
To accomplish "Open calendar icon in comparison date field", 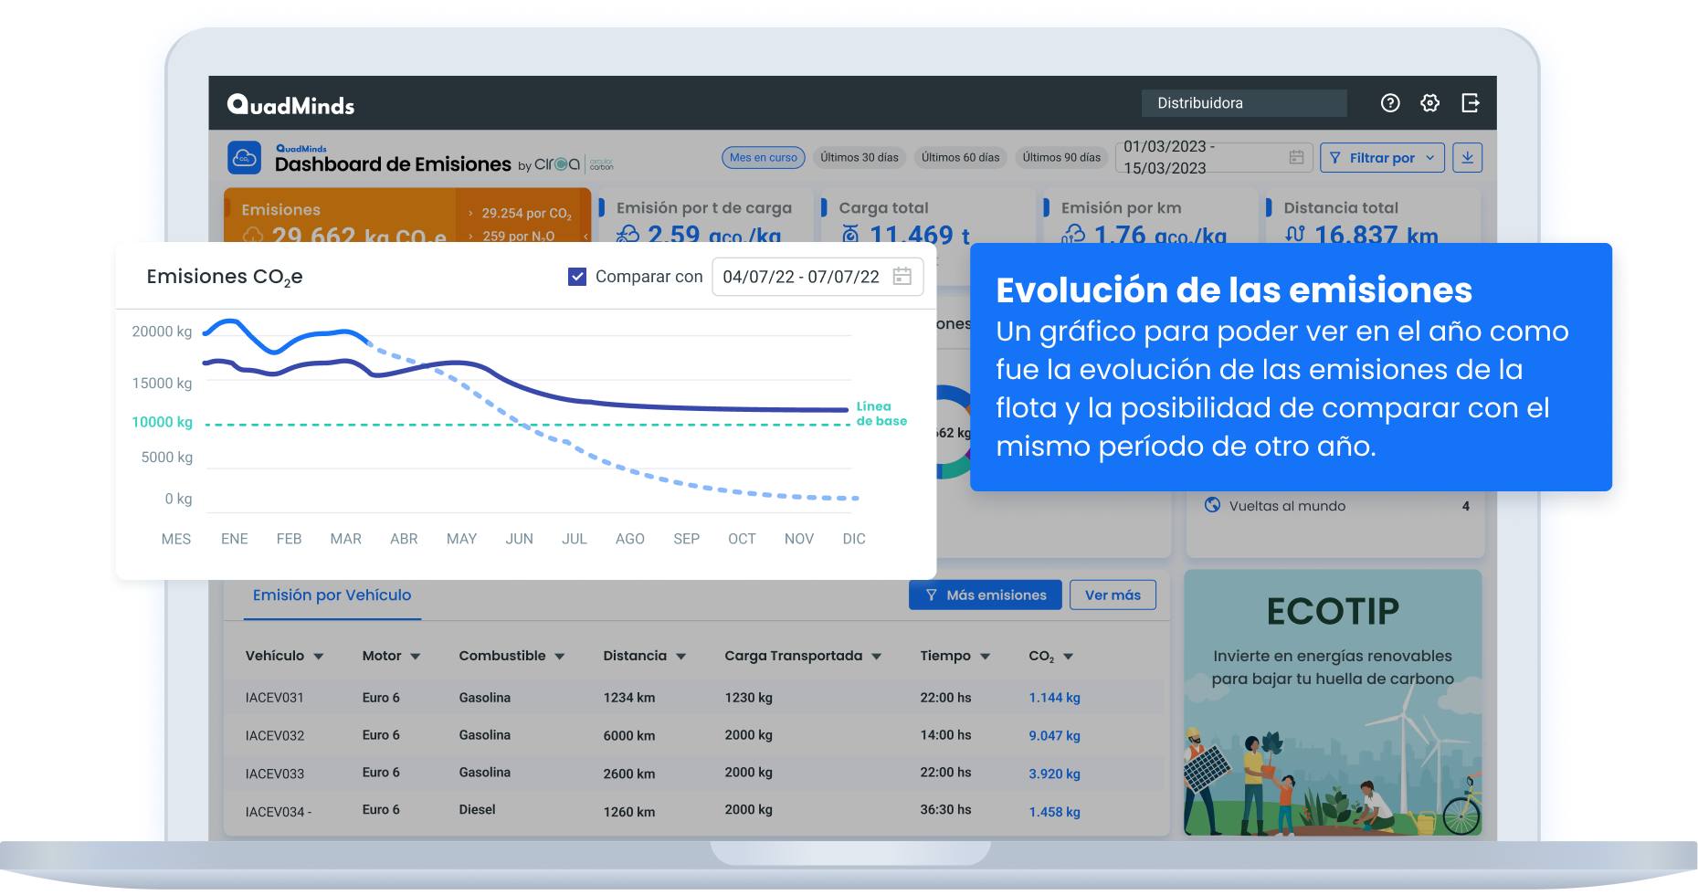I will (x=902, y=277).
